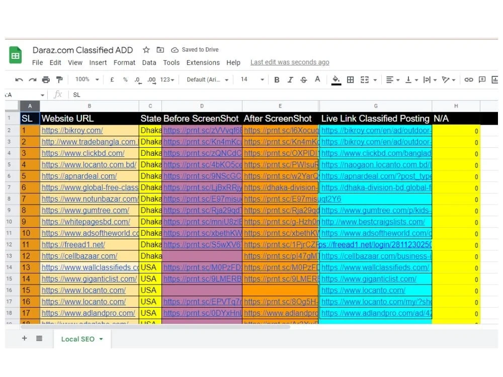
Task: Select the After ScreenShot header cell
Action: (280, 119)
